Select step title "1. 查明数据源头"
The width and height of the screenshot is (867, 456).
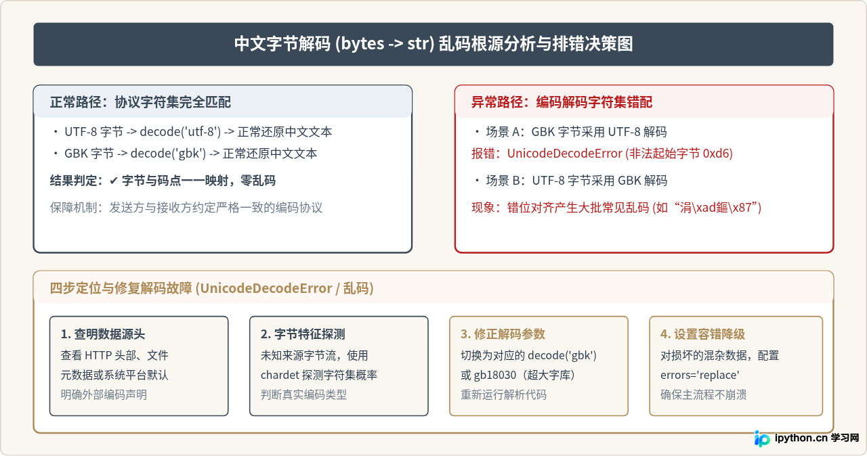[x=103, y=334]
